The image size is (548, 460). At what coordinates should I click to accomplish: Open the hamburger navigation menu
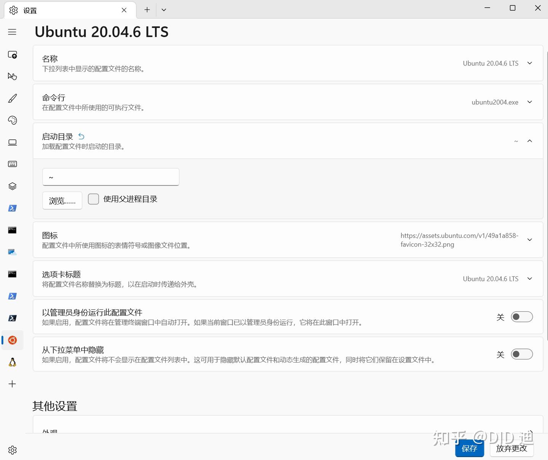(x=12, y=32)
